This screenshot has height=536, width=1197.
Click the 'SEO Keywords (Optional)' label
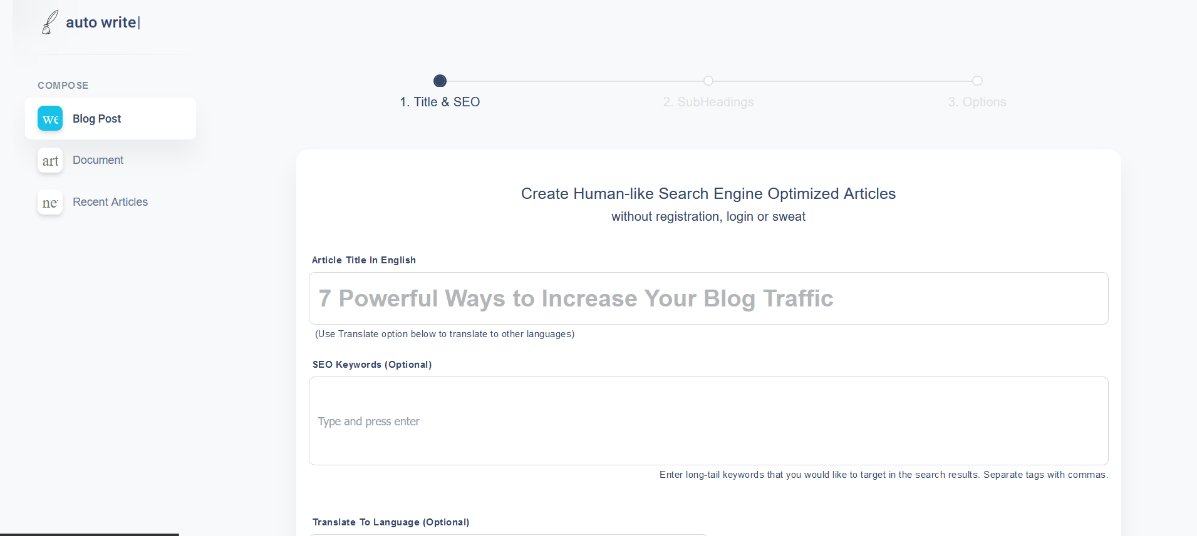(372, 365)
